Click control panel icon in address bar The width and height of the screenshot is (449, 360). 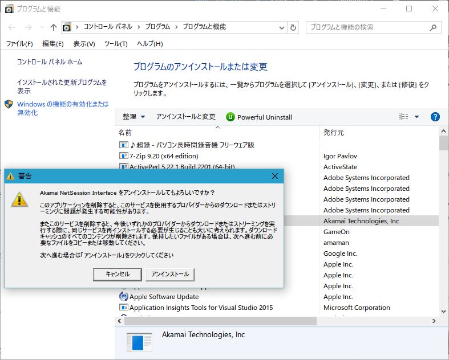[x=67, y=27]
